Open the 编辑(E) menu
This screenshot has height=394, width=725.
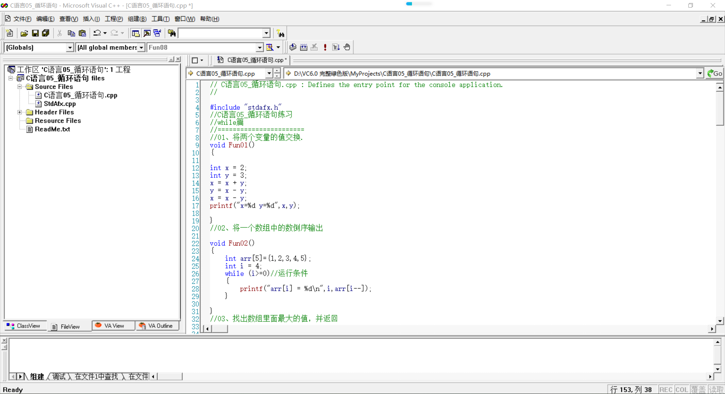(x=45, y=19)
